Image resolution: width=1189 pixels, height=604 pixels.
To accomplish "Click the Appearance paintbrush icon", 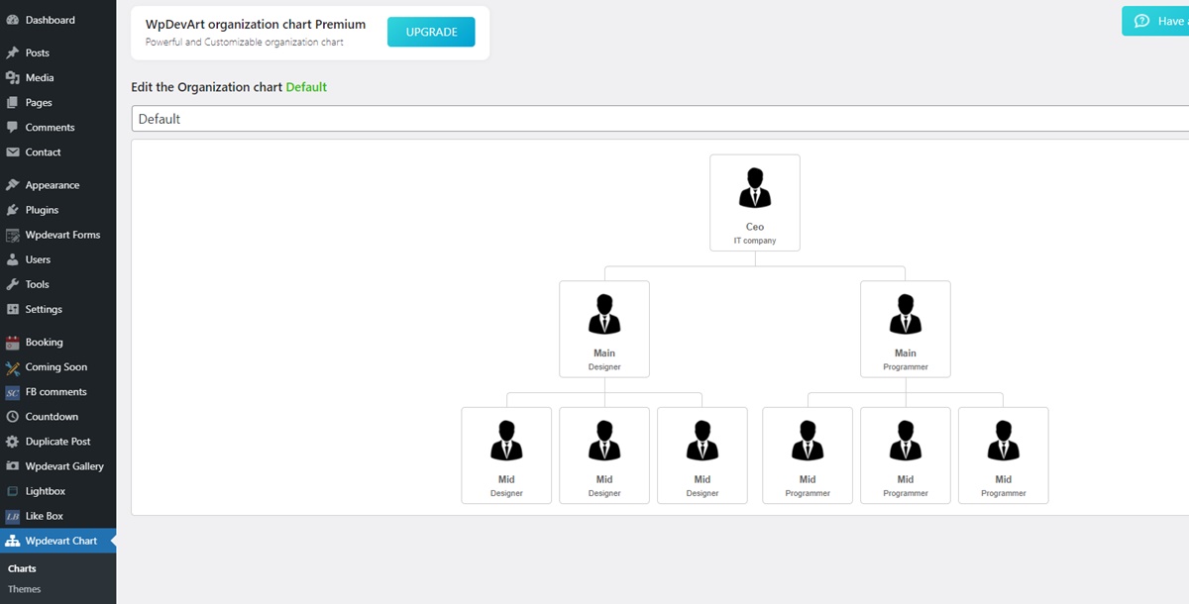I will 13,185.
